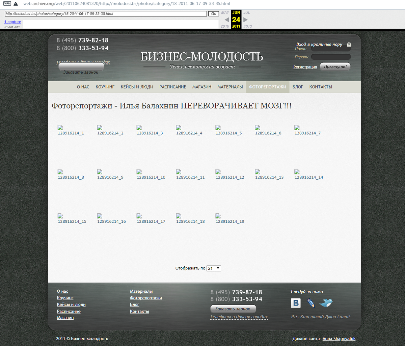Image resolution: width=405 pixels, height=346 pixels.
Task: Click the 1 capture link
Action: 13,22
